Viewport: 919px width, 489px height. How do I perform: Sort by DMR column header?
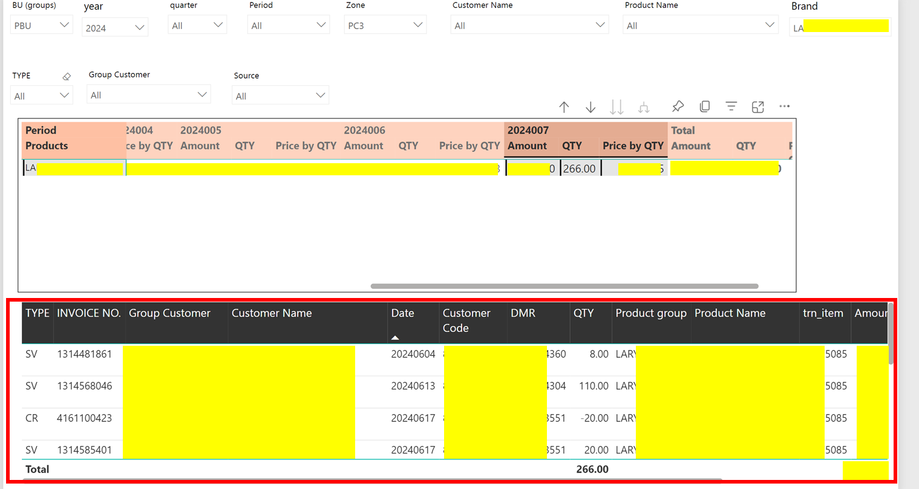click(523, 313)
